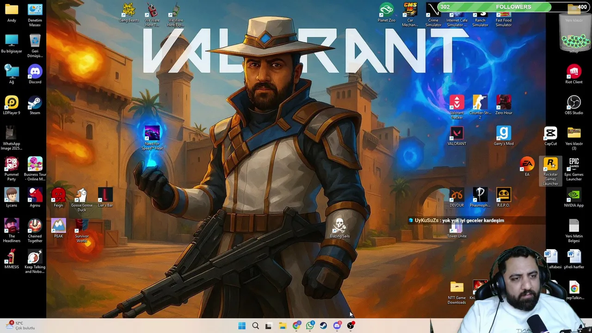Open Task View on the taskbar
This screenshot has height=333, width=592.
pyautogui.click(x=268, y=326)
